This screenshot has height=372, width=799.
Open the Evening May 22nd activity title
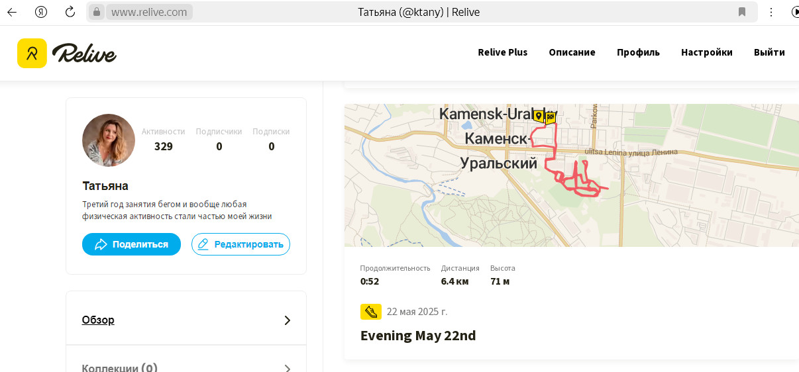[418, 336]
